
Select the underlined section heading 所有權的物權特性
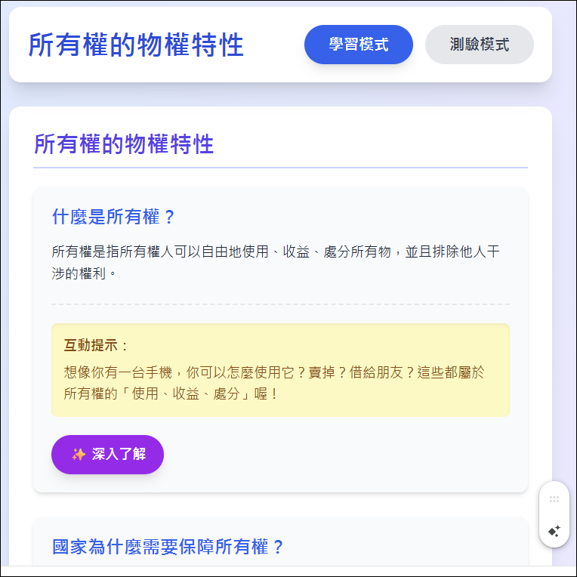(124, 144)
